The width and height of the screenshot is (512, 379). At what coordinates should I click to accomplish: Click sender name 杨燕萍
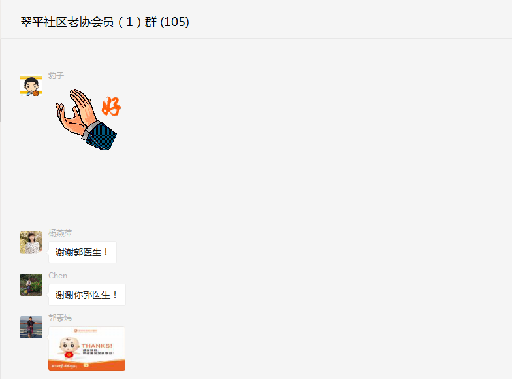pyautogui.click(x=60, y=233)
